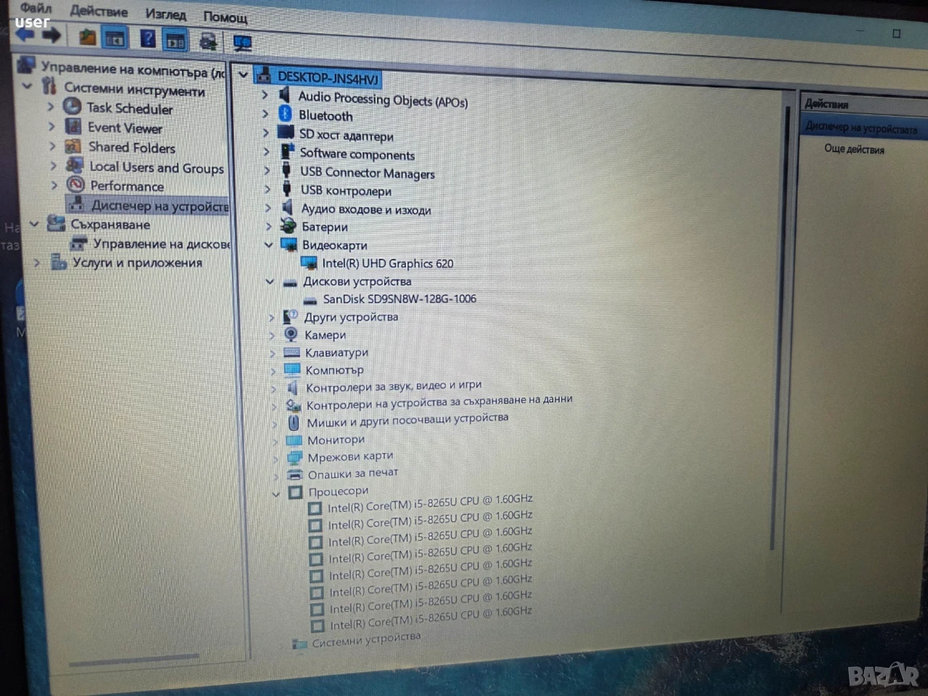Click the monitor scan-for-hardware toolbar icon
The image size is (928, 696).
coord(242,43)
